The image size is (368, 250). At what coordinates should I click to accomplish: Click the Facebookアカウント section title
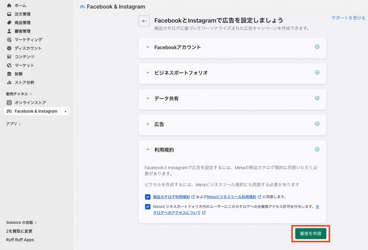pyautogui.click(x=177, y=47)
